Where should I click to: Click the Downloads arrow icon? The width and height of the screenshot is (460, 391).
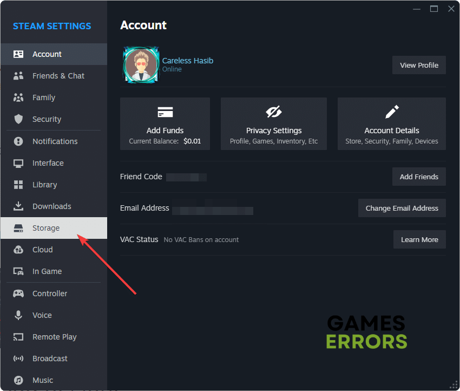point(18,206)
